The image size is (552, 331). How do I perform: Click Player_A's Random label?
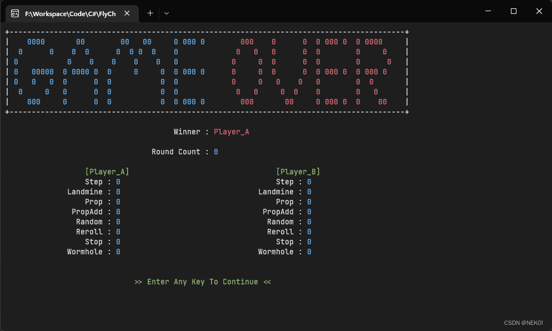[x=89, y=222]
